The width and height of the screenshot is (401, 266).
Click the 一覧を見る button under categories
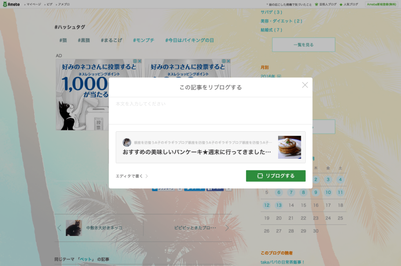304,45
